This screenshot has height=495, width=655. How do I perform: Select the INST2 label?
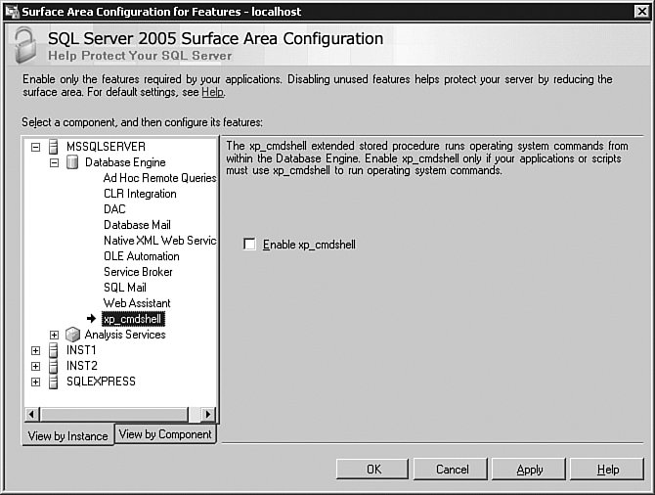tap(82, 366)
